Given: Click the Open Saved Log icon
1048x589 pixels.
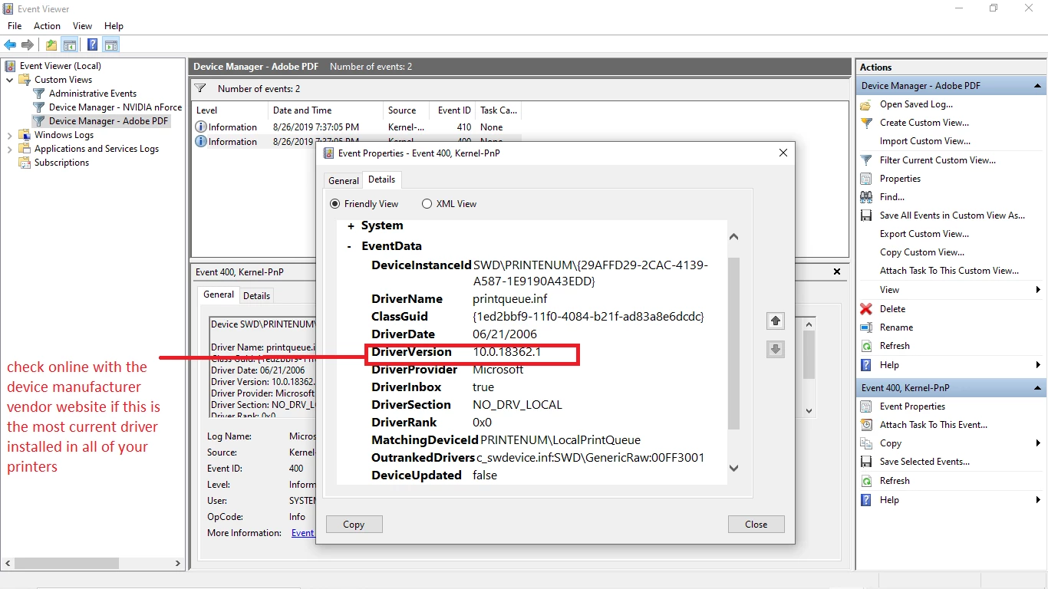Looking at the screenshot, I should [x=866, y=104].
